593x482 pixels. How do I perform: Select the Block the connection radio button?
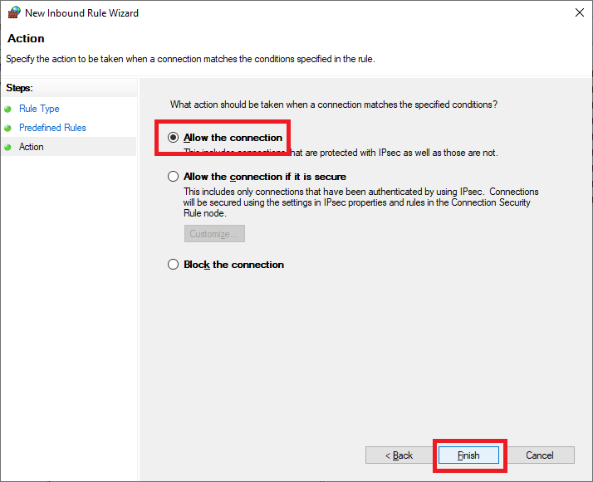pyautogui.click(x=174, y=265)
